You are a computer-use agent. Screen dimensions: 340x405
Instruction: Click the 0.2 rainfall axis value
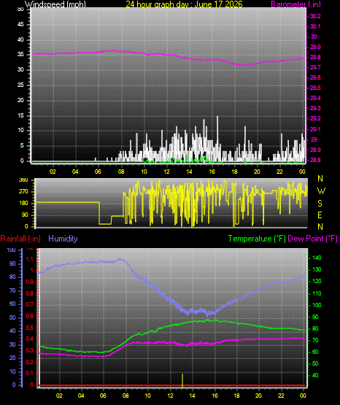[30, 362]
